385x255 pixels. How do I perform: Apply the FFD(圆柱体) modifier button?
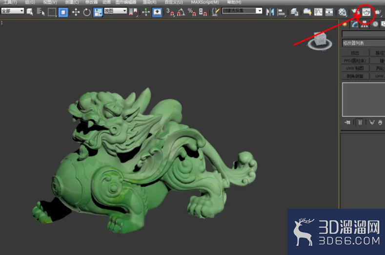click(355, 60)
